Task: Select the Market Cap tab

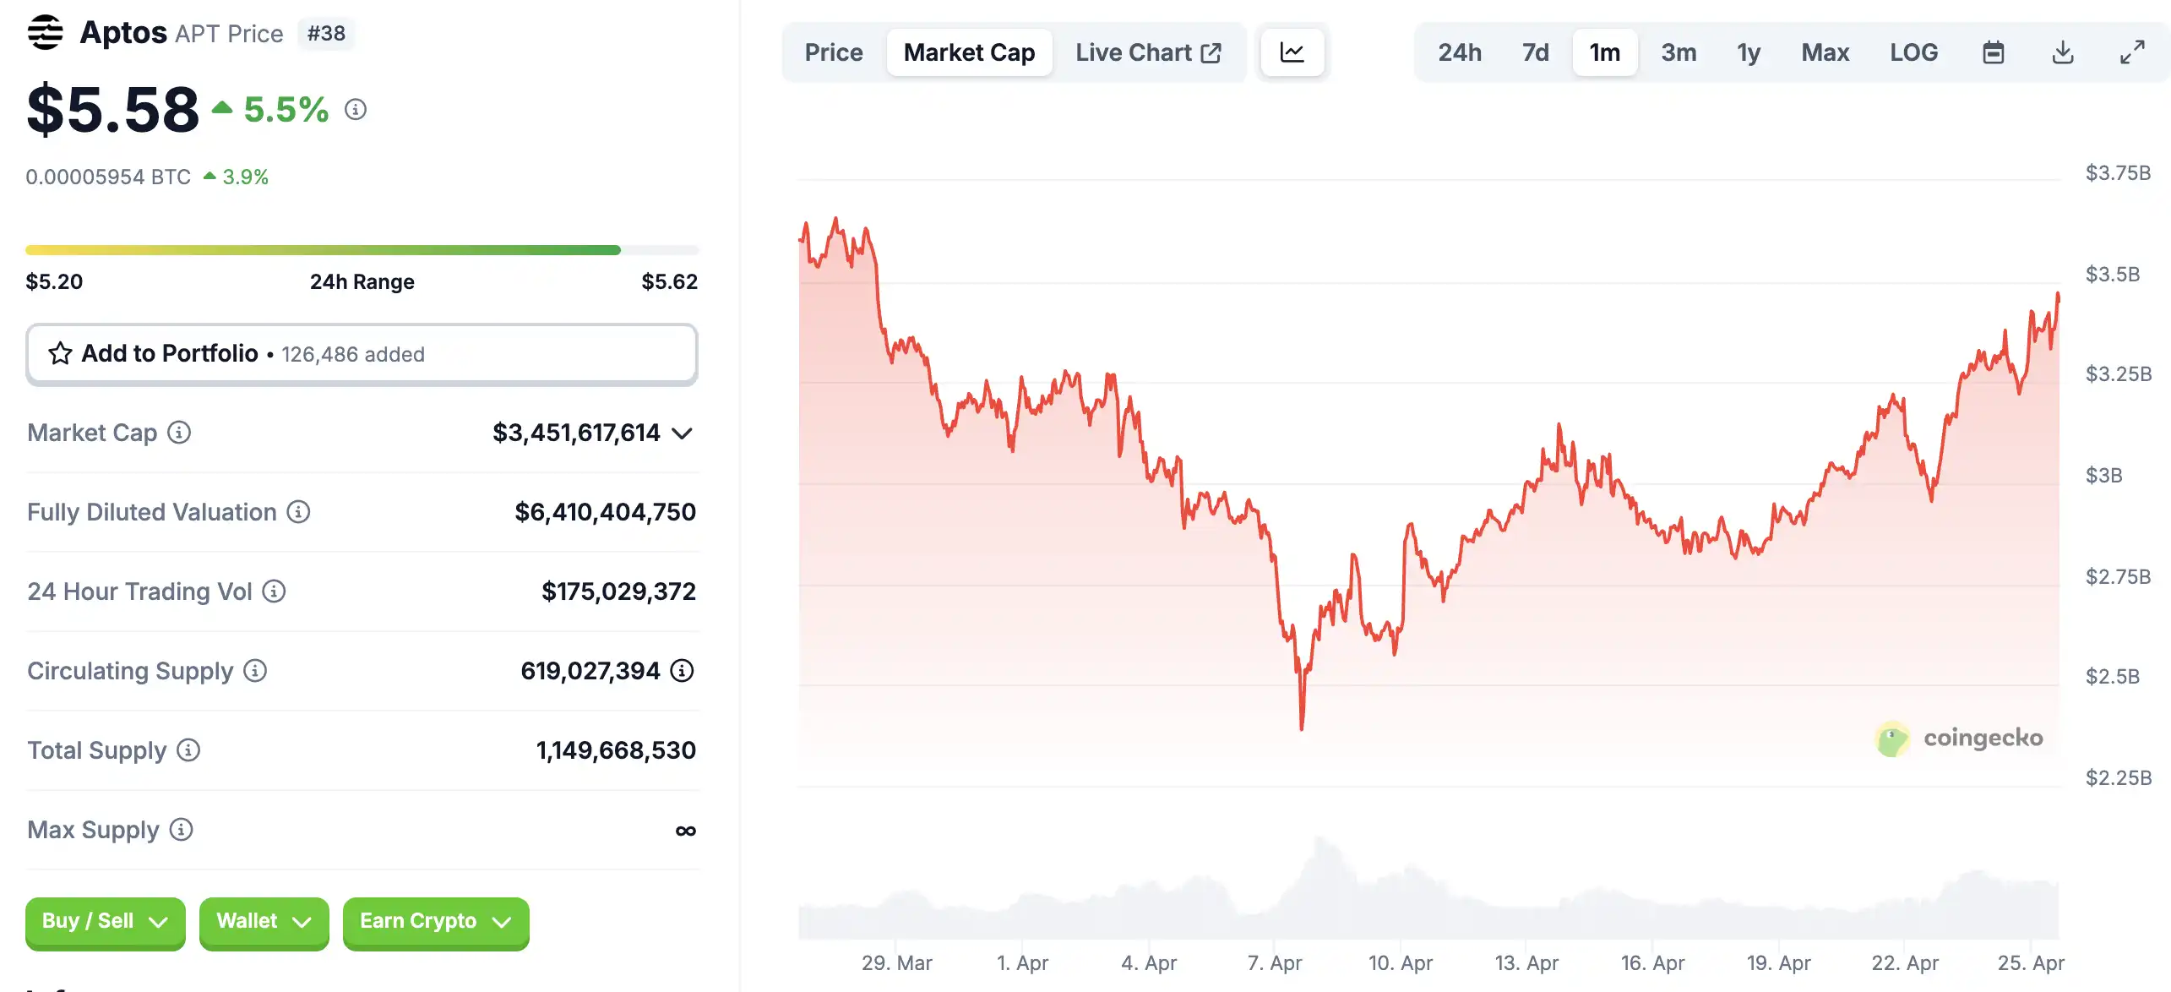Action: [x=969, y=52]
